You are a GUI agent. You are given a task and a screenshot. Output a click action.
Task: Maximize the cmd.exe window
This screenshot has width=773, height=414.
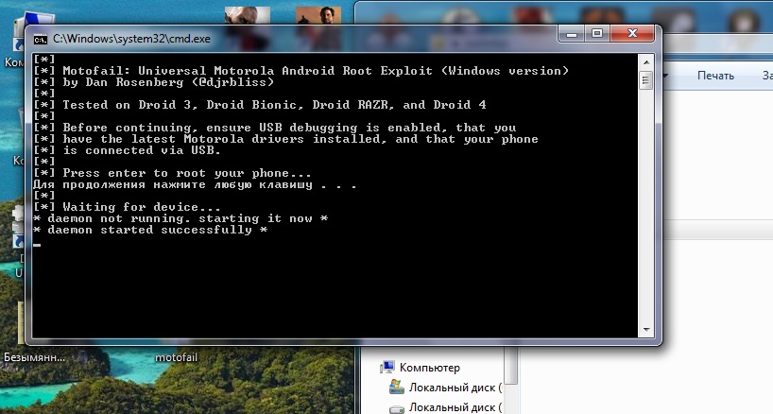pos(597,33)
